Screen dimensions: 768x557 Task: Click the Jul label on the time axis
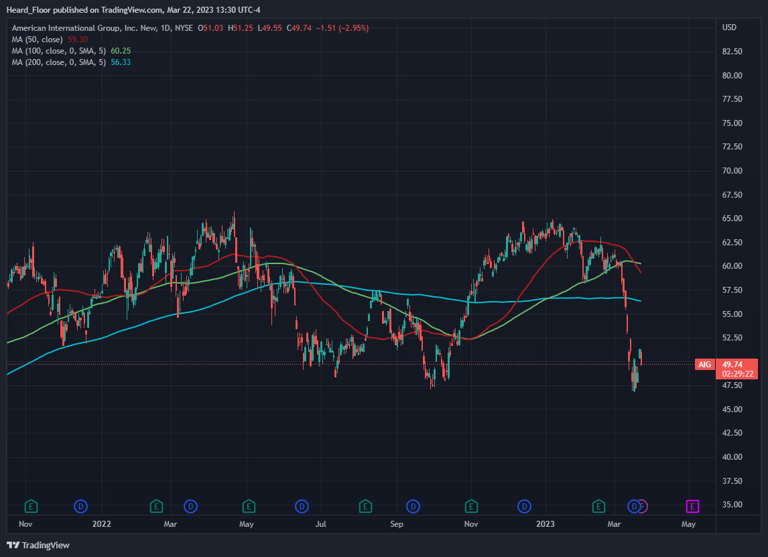(321, 523)
